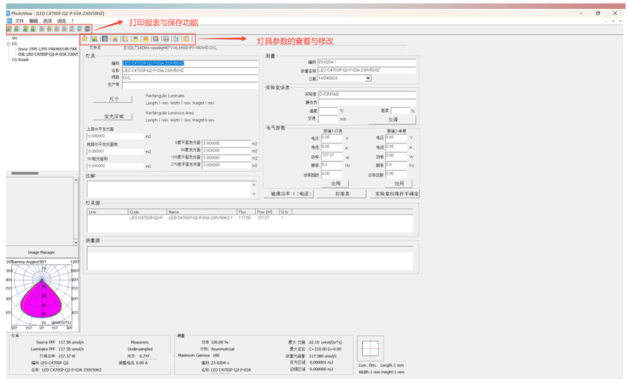Viewport: 627px width, 383px height.
Task: Click the luminaire 编码 input field
Action: (x=190, y=63)
